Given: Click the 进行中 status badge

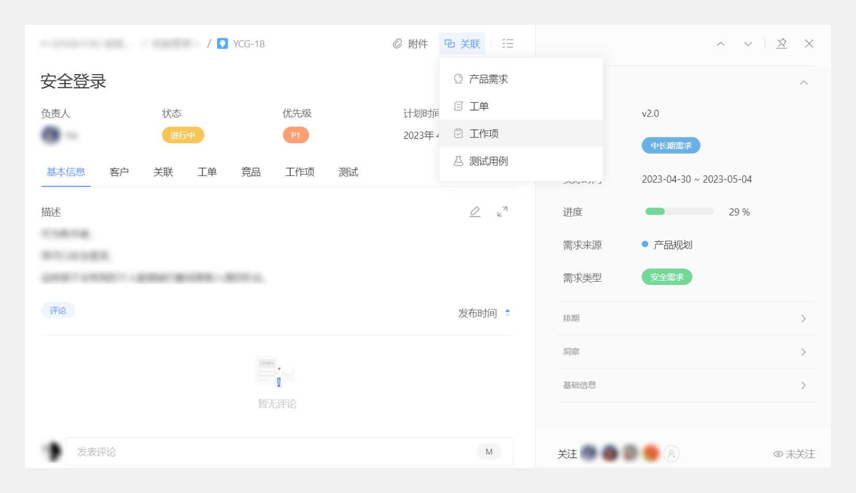Looking at the screenshot, I should [x=183, y=135].
